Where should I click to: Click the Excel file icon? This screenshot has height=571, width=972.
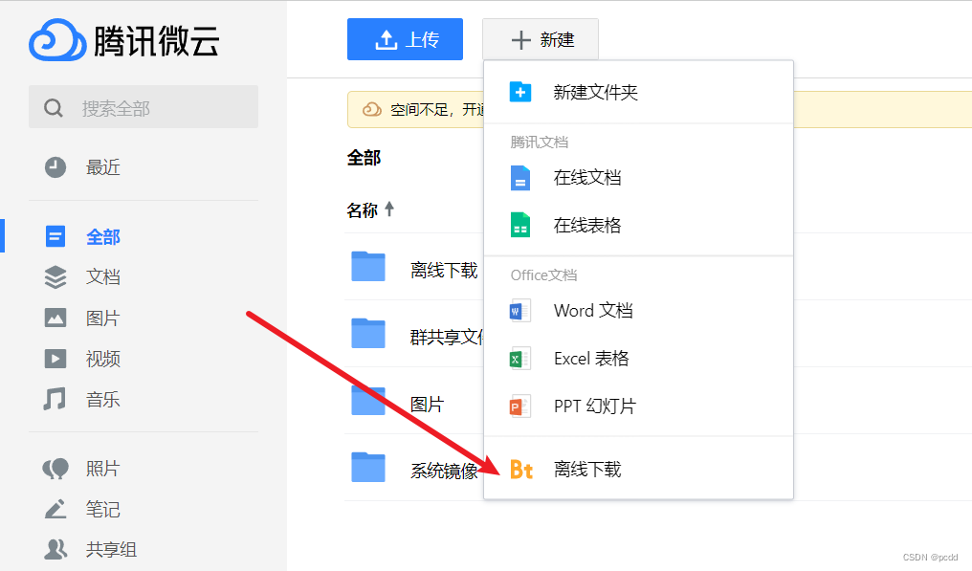coord(519,359)
